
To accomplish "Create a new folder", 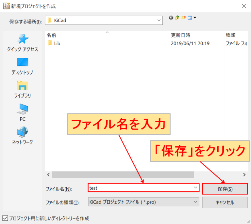I will tap(183, 18).
